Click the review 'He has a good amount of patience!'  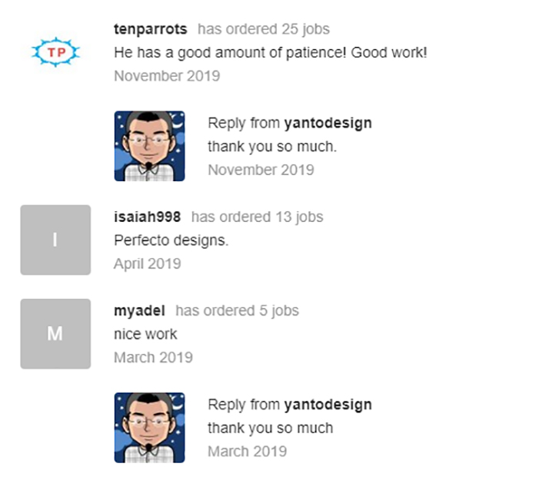click(269, 53)
